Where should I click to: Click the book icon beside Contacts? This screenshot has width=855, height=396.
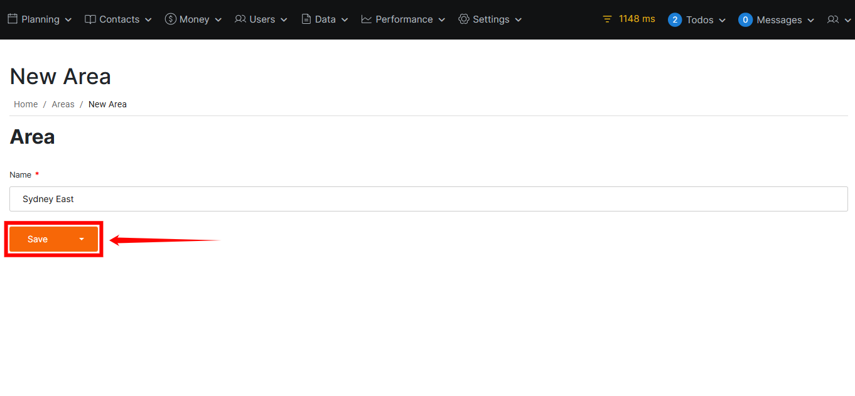tap(90, 19)
